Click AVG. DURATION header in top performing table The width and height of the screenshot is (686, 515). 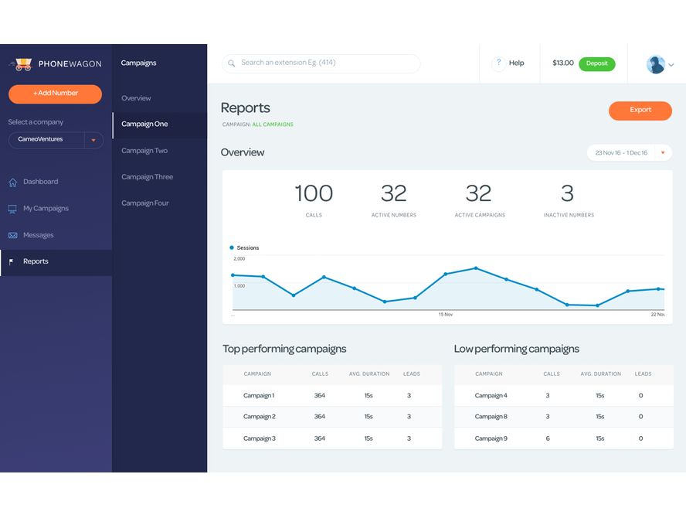(x=368, y=374)
